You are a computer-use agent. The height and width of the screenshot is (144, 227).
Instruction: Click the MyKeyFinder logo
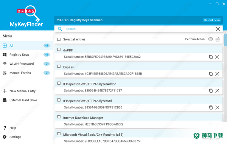click(x=26, y=16)
